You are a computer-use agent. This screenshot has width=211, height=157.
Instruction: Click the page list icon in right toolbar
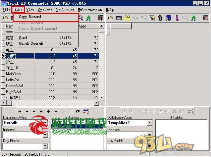(x=144, y=18)
